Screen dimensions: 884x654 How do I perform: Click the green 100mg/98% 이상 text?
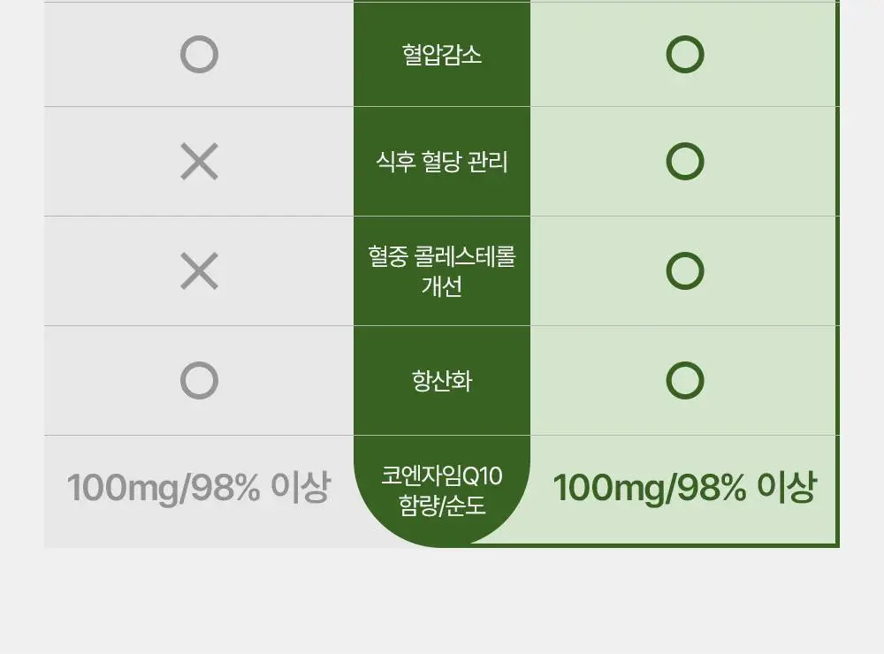pos(684,487)
